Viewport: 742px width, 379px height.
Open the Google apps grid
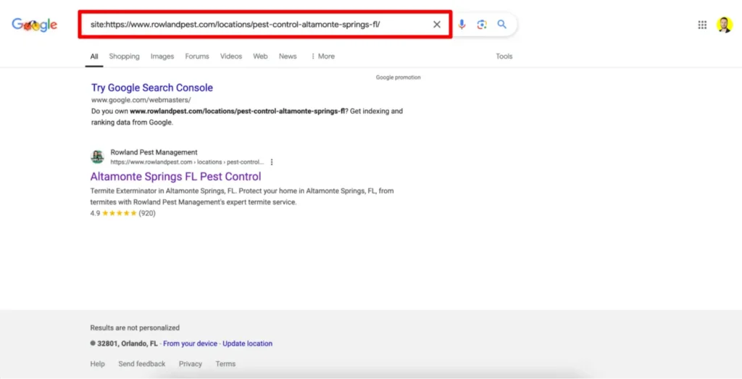(702, 25)
